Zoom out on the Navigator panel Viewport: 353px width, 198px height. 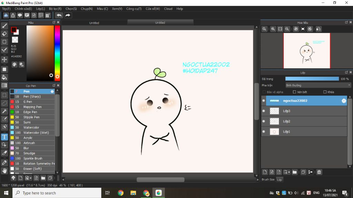pos(287,29)
